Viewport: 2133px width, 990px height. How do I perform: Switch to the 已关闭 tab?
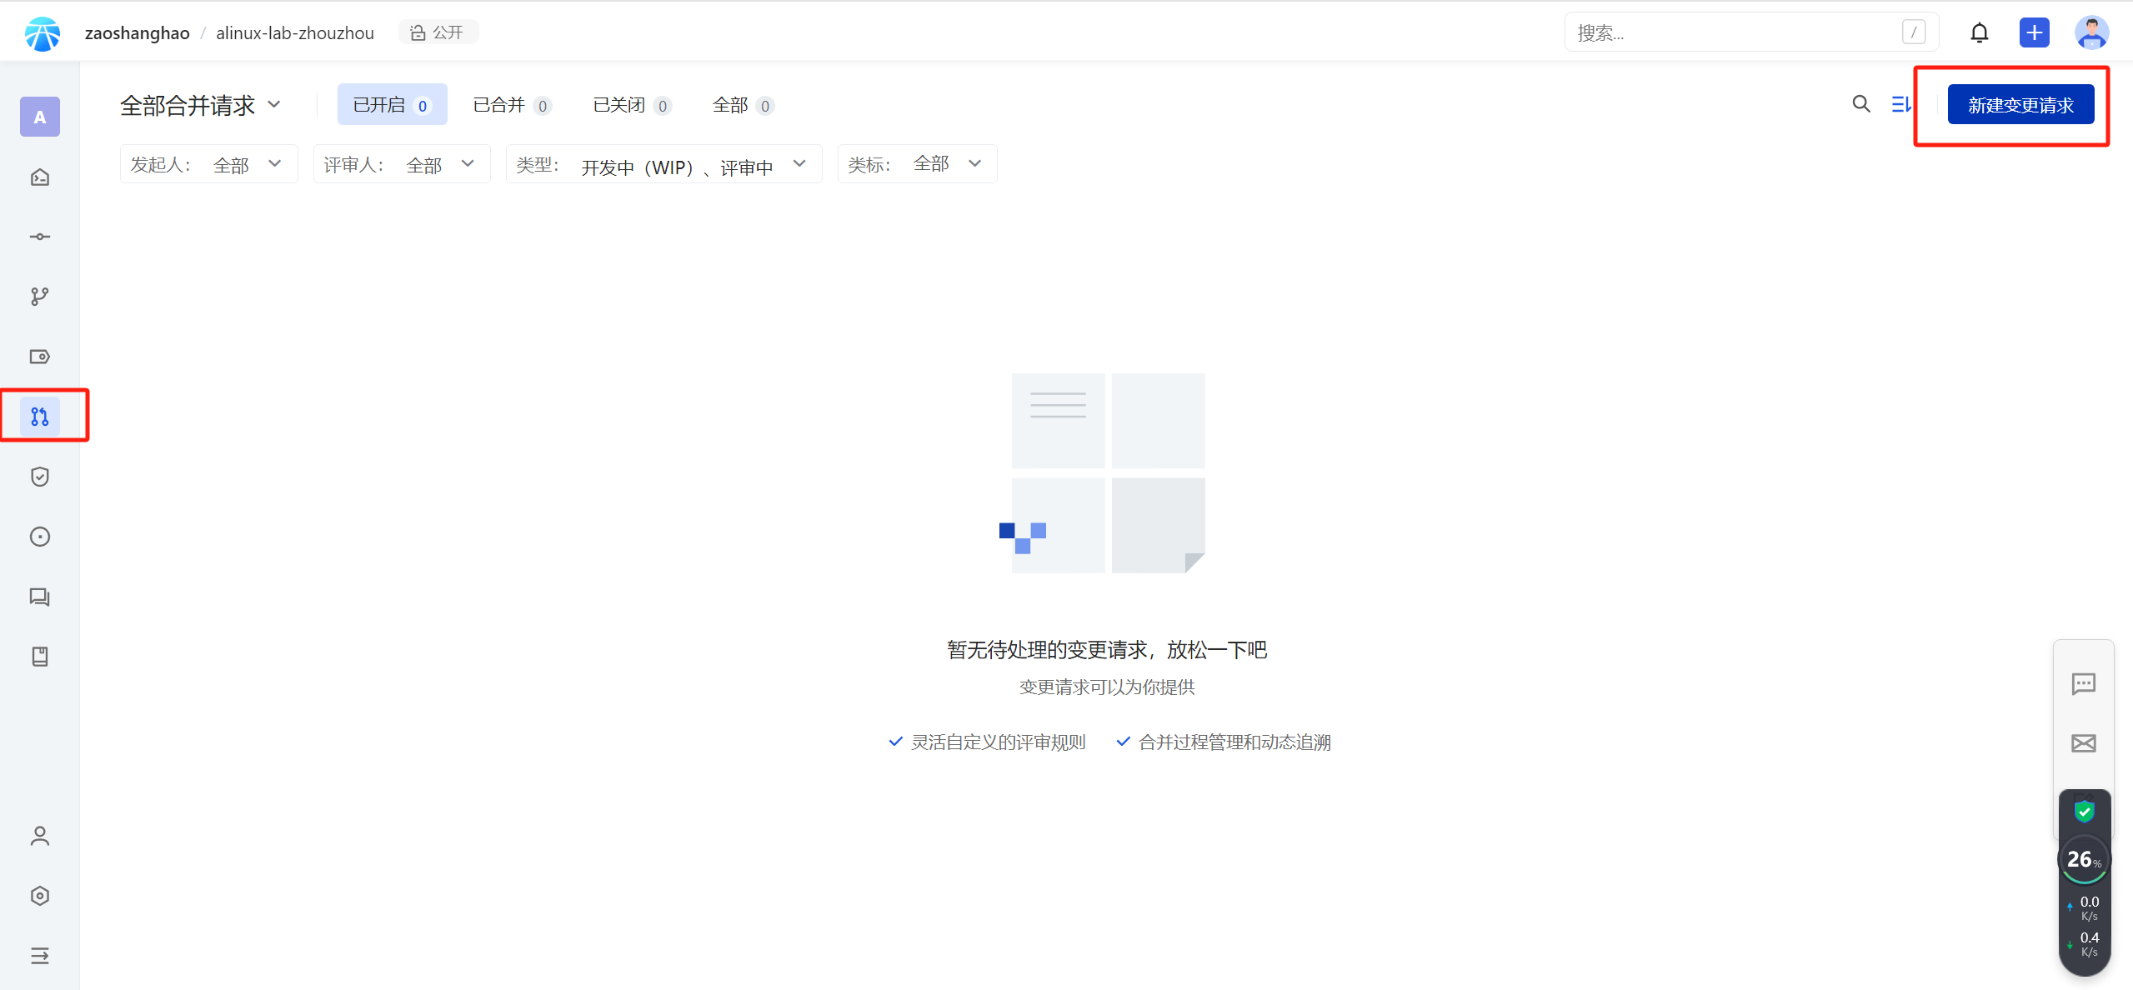click(632, 105)
